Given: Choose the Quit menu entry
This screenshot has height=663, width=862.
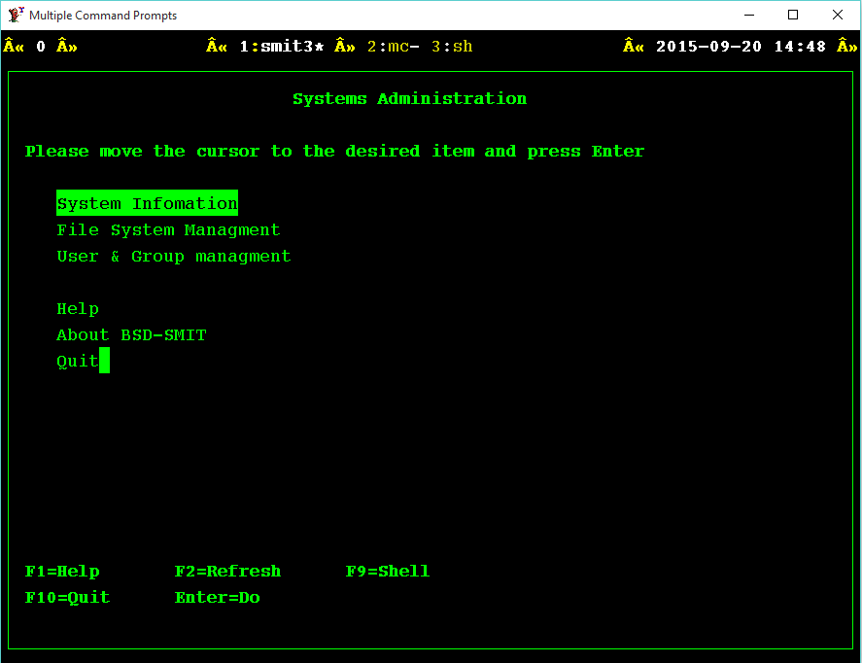Looking at the screenshot, I should 78,362.
